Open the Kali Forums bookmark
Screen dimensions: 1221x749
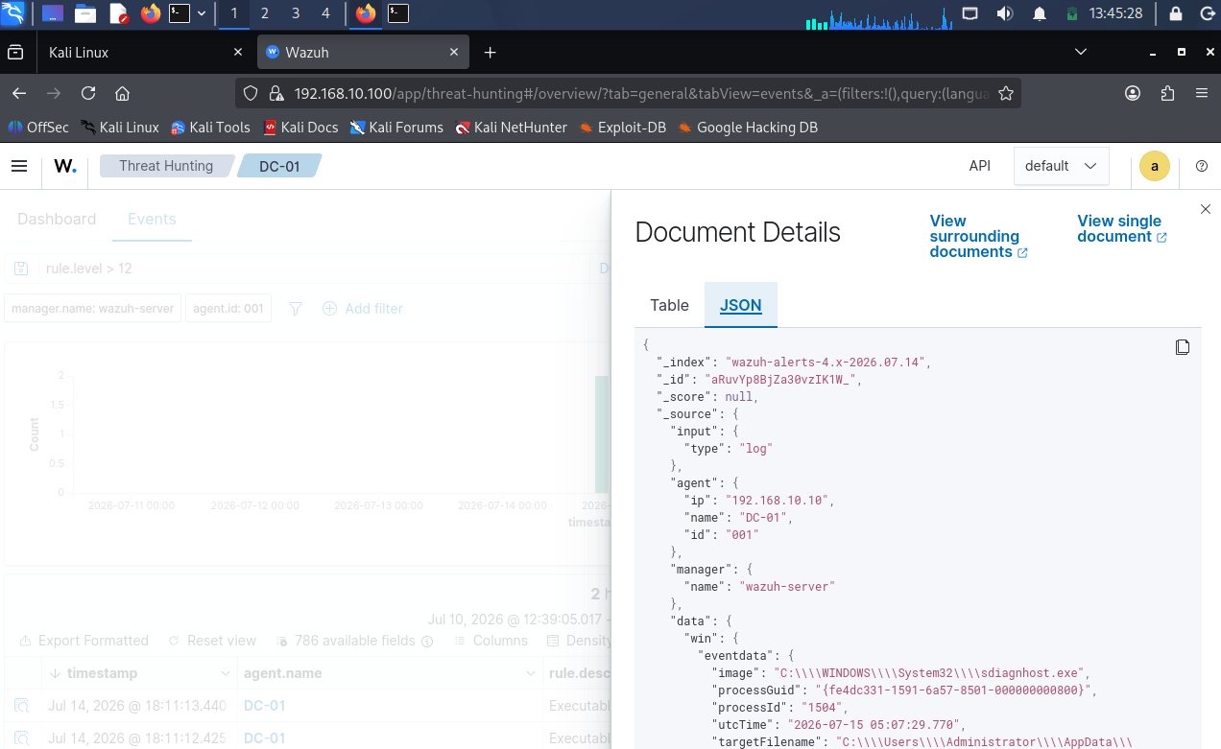[396, 127]
